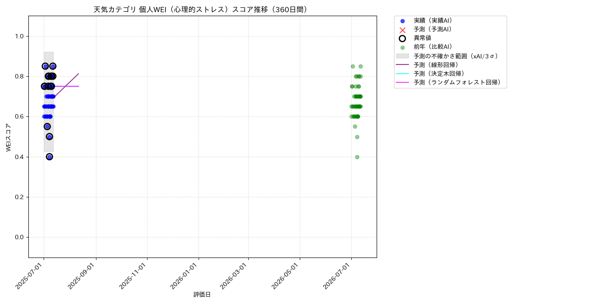
Task: Click the upper end of the purple regression line
Action: [x=79, y=74]
